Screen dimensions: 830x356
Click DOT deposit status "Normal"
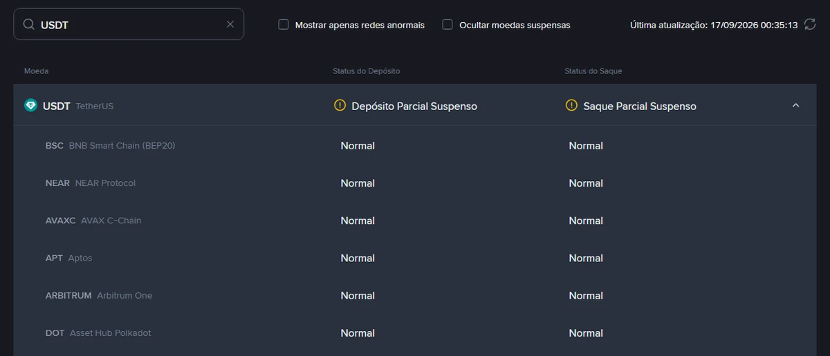tap(358, 332)
